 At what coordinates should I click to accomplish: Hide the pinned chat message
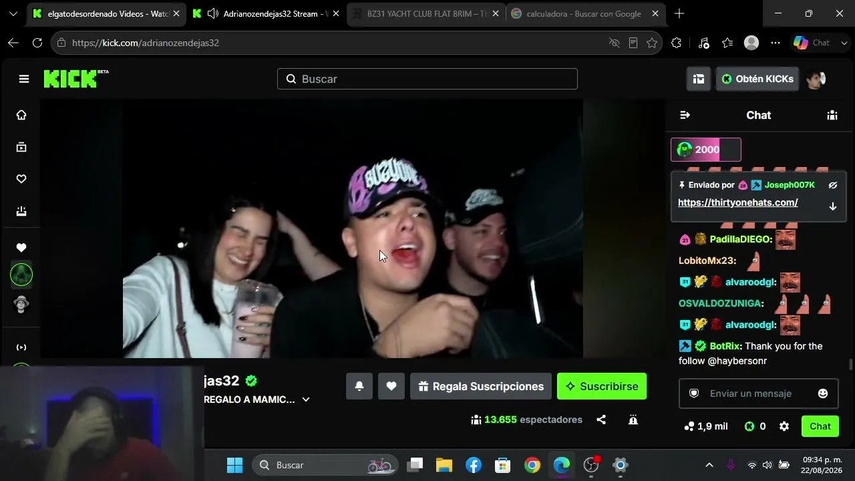[833, 185]
